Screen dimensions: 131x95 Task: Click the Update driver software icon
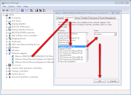(37, 10)
